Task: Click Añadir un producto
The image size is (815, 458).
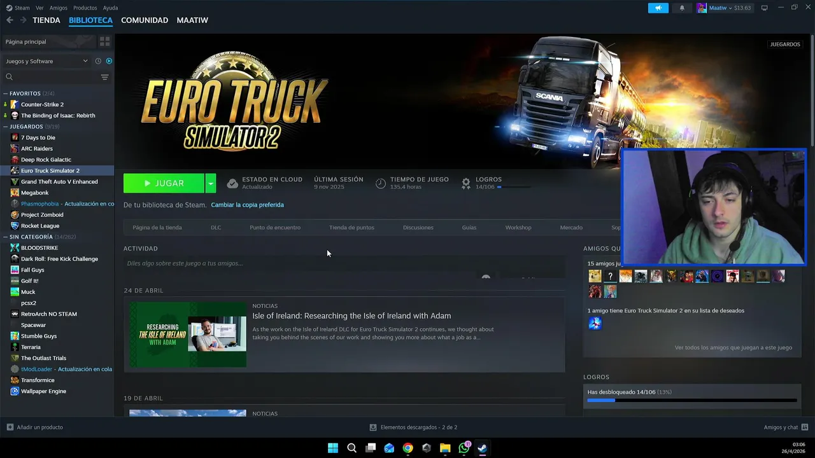Action: click(x=39, y=427)
